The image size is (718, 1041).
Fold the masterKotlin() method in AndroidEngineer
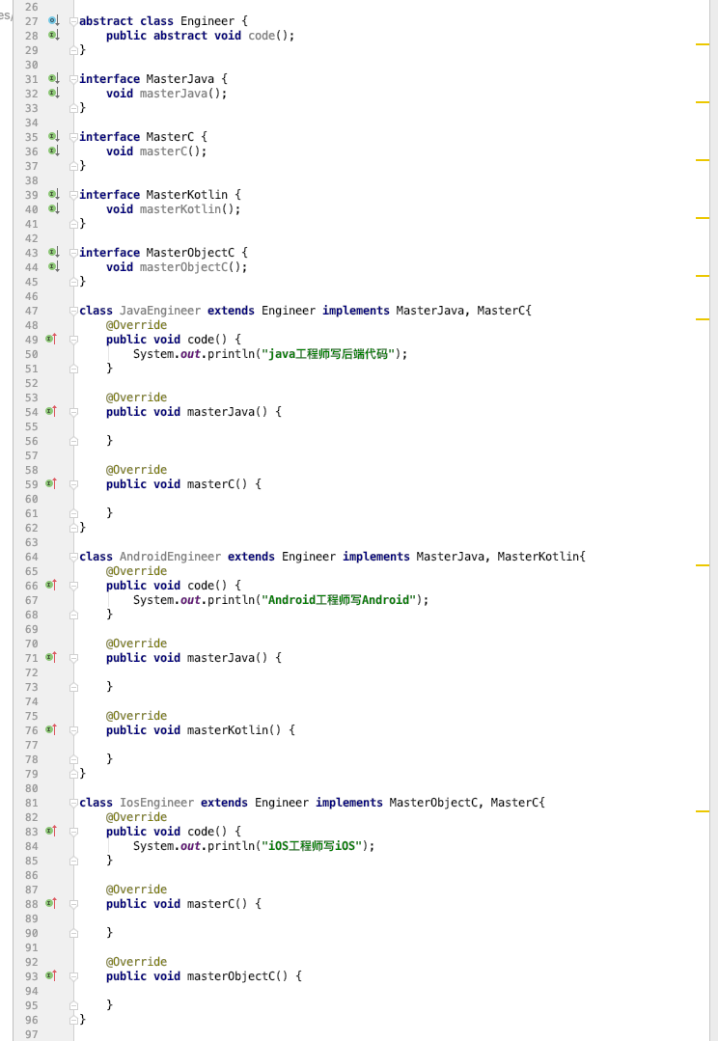click(73, 730)
